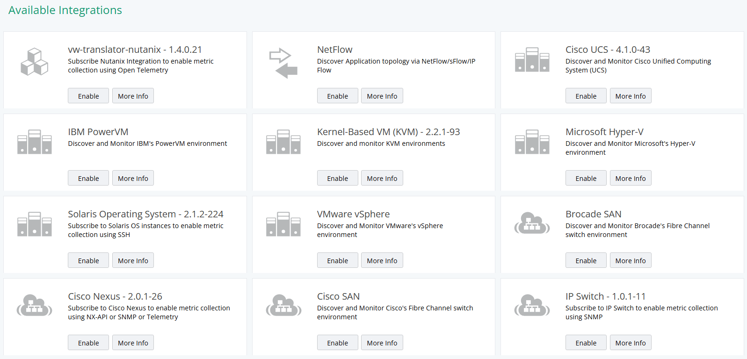Click the description about NX-API or SNMP Telemetry
The height and width of the screenshot is (359, 747).
(x=149, y=312)
